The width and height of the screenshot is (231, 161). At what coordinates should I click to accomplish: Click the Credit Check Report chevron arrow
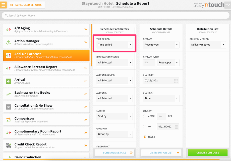coord(86,145)
